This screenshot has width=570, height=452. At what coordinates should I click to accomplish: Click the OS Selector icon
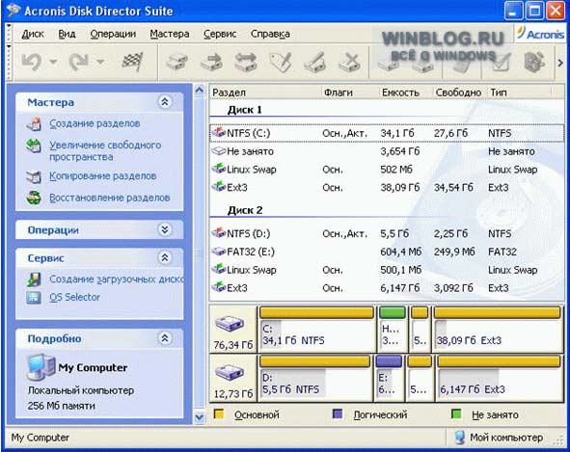click(34, 298)
